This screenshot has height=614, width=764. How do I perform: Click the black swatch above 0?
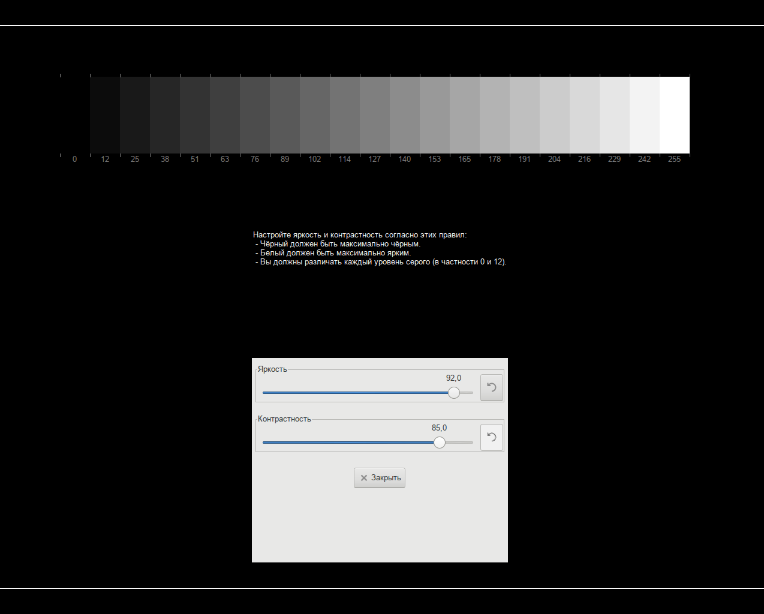point(75,115)
